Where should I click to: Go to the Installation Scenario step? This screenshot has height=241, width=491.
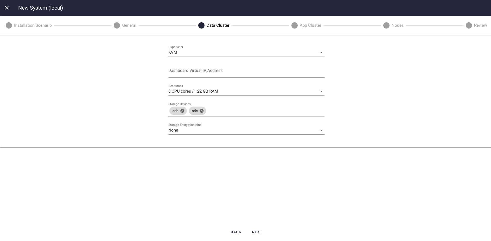(29, 25)
